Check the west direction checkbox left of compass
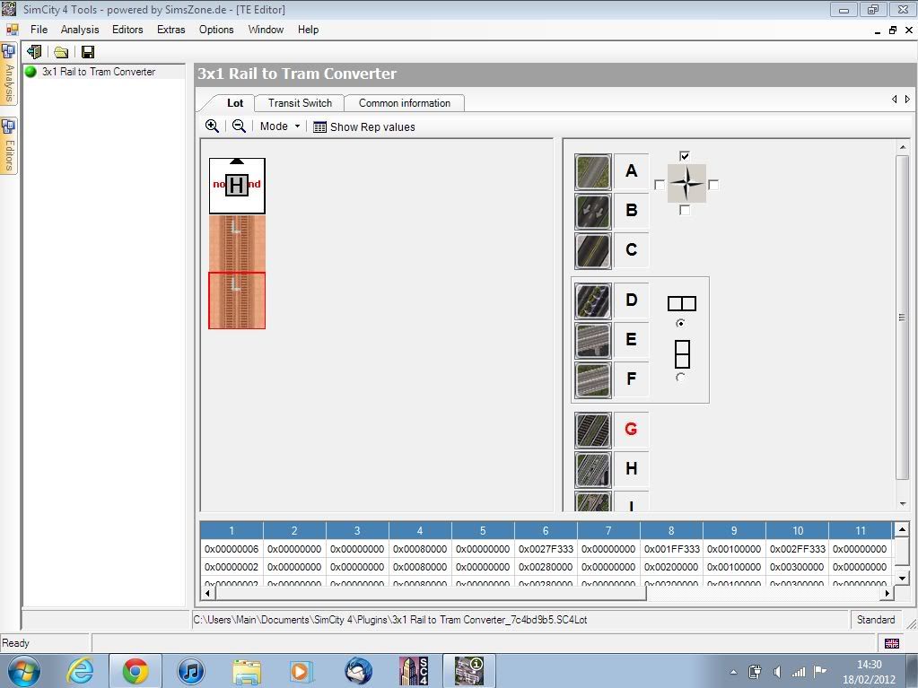Screen dimensions: 918x688 [x=660, y=185]
